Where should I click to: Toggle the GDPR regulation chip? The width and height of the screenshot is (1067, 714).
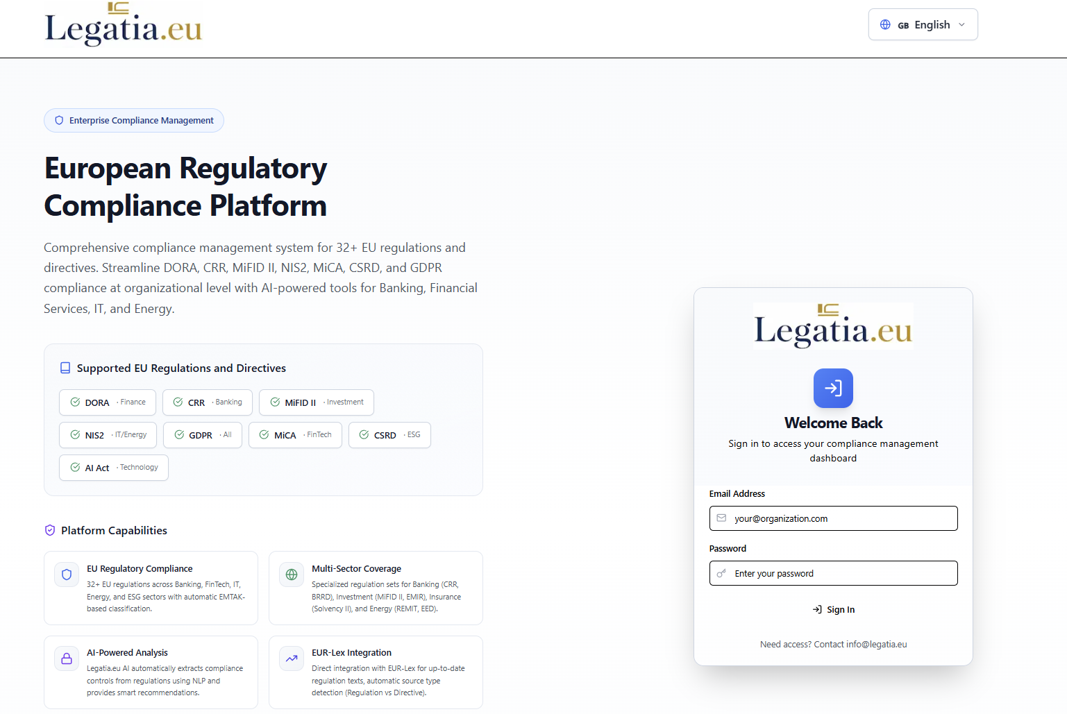[202, 434]
